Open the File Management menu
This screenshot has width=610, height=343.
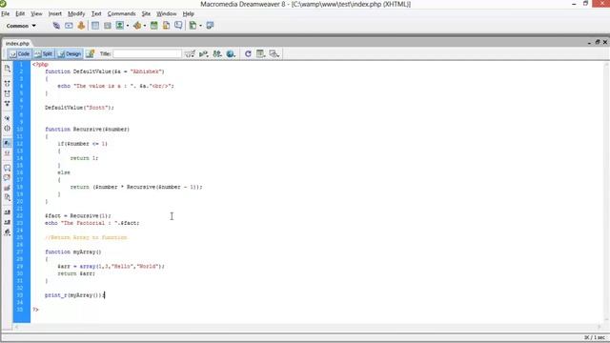pos(217,54)
